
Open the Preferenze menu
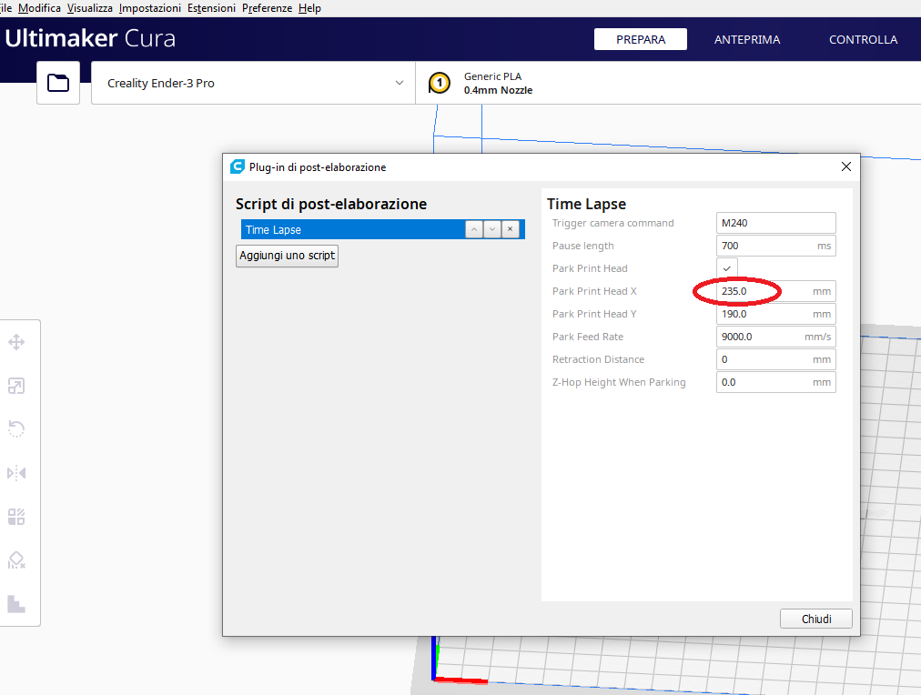tap(267, 8)
